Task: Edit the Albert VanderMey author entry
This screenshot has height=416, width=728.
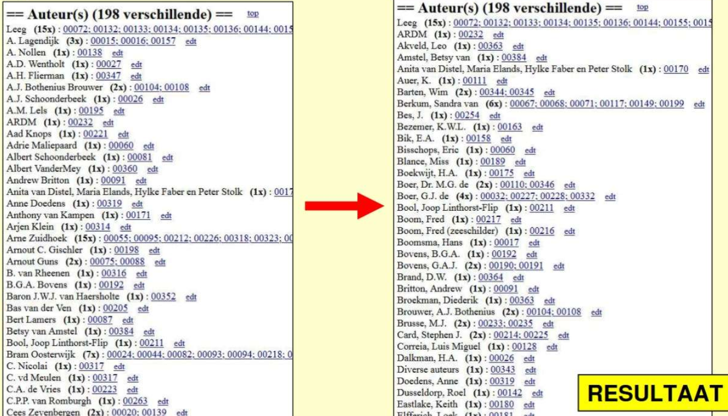Action: (153, 169)
